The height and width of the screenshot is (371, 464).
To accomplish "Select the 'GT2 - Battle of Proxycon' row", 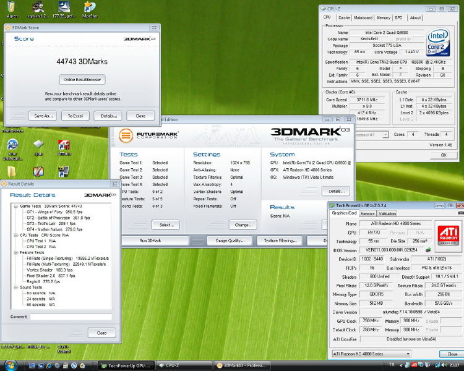I will (x=58, y=218).
